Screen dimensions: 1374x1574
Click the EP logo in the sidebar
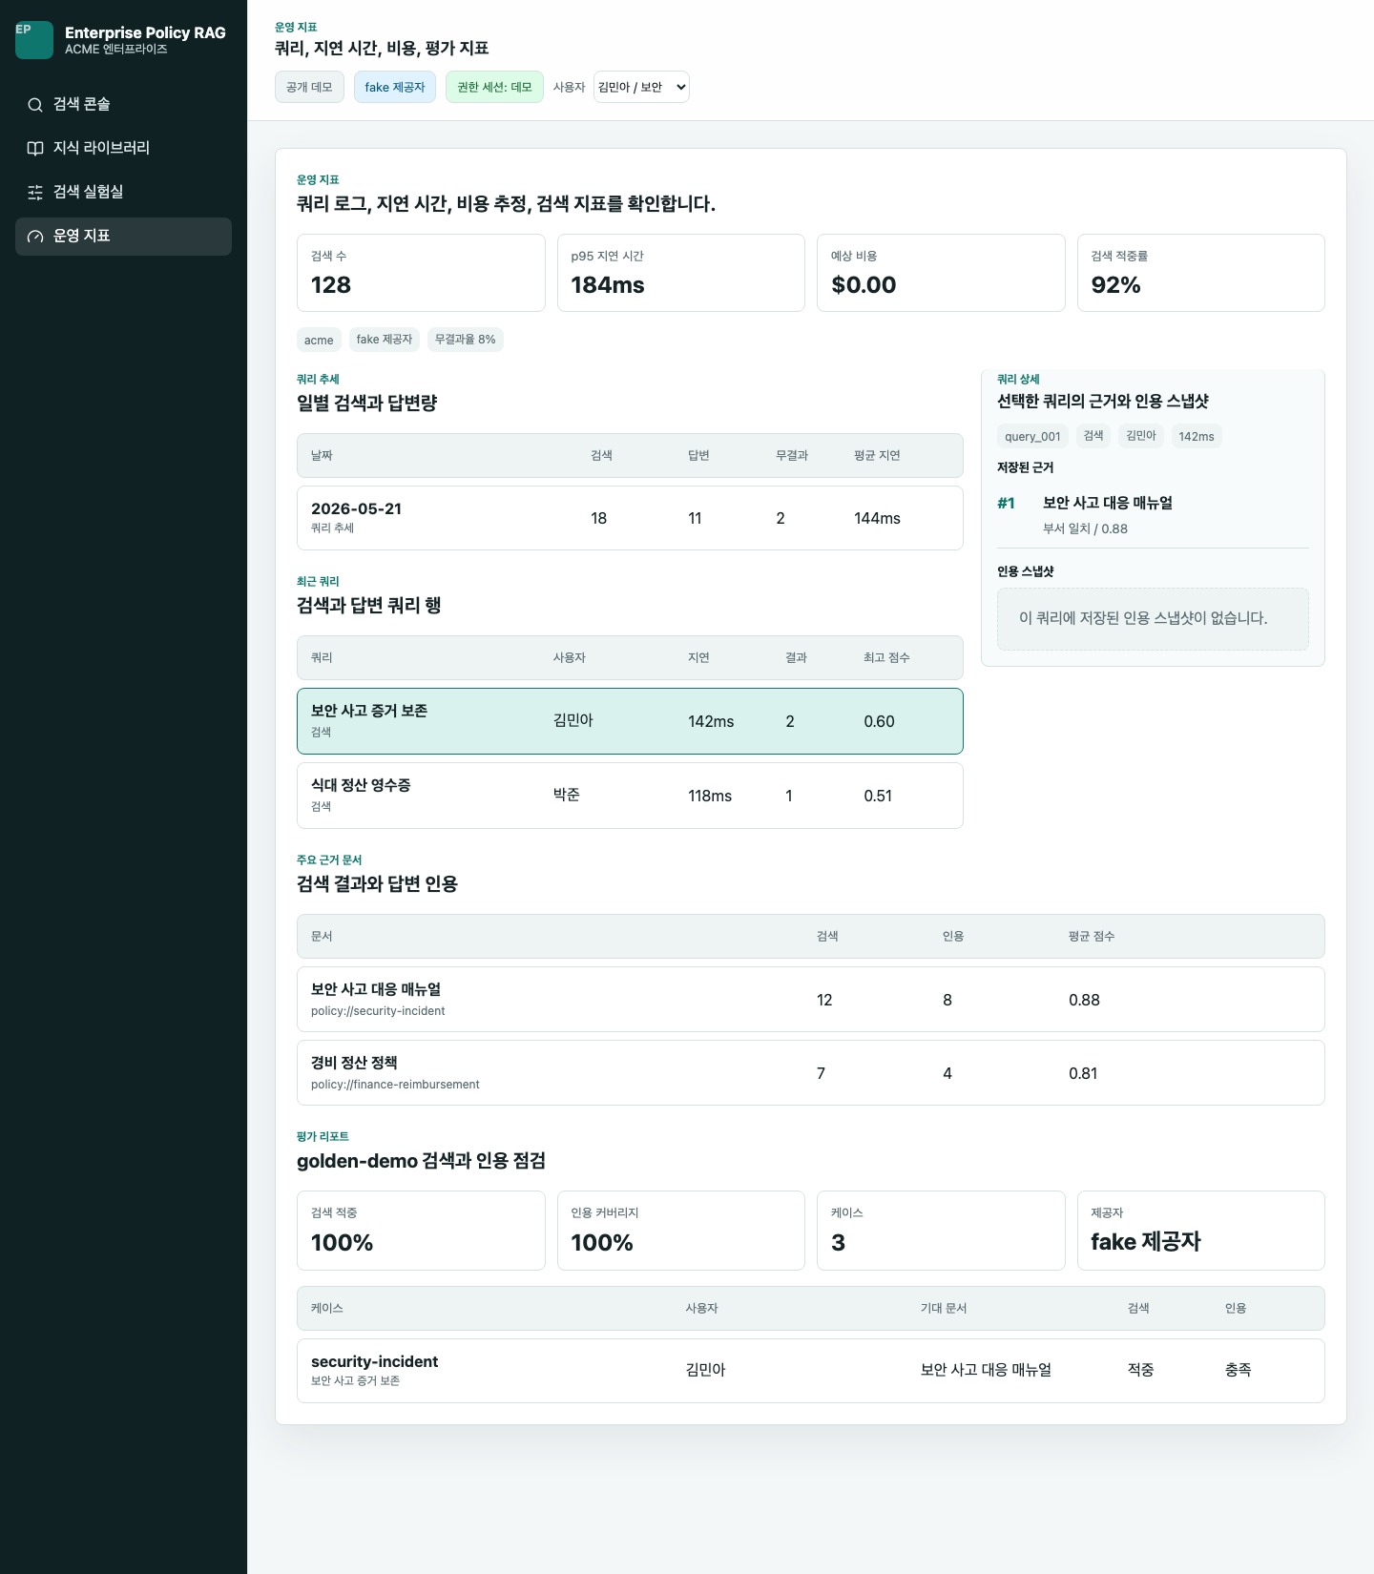34,40
